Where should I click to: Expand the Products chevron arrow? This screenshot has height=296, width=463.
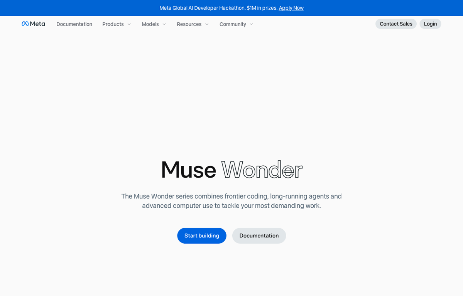point(129,24)
